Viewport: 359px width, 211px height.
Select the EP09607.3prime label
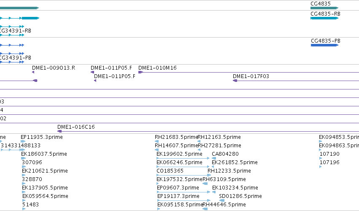178,188
